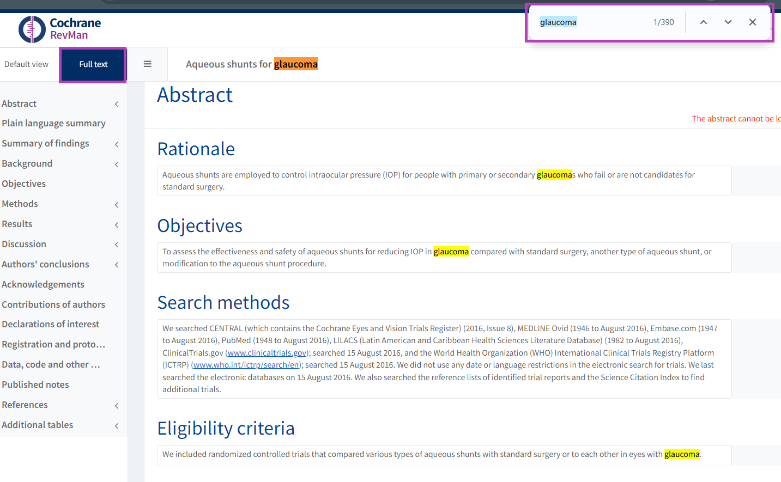Click the Rationale text box
This screenshot has height=482, width=781.
444,181
